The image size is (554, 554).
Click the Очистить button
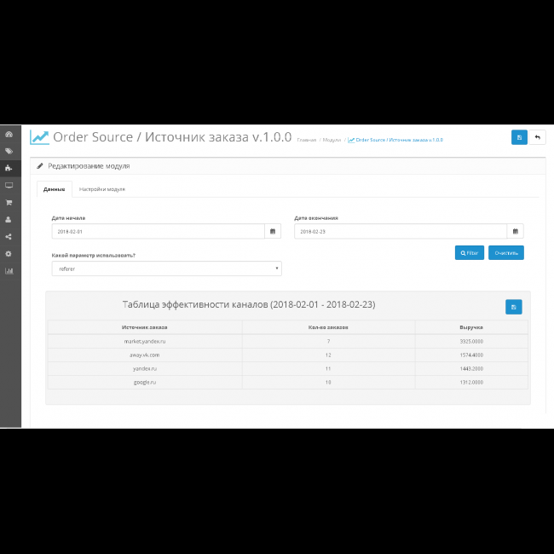[506, 252]
